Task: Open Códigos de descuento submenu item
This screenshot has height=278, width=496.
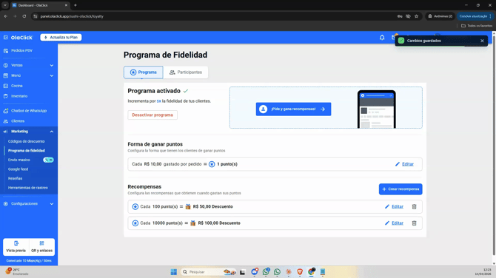Action: tap(26, 141)
